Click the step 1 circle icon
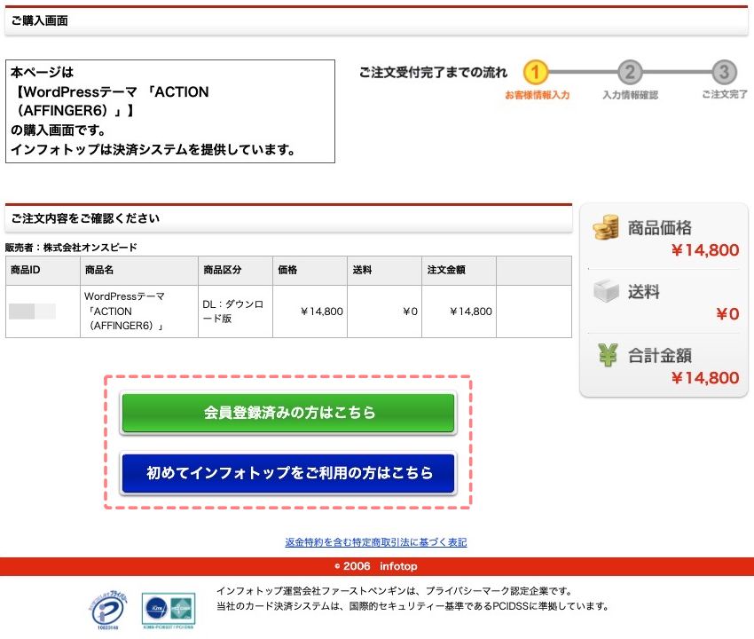 pyautogui.click(x=535, y=72)
